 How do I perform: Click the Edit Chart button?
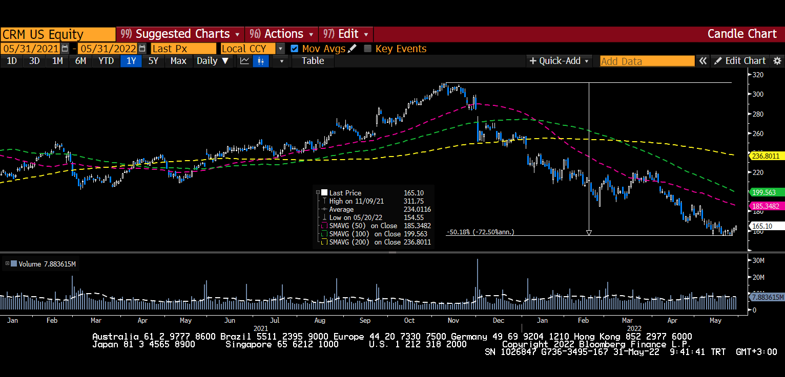[x=740, y=61]
